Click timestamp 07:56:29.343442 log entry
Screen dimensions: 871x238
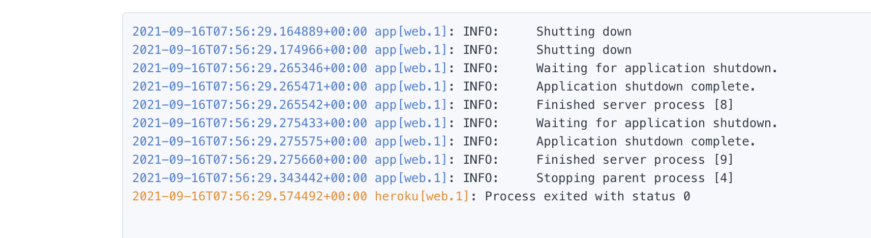(x=250, y=178)
